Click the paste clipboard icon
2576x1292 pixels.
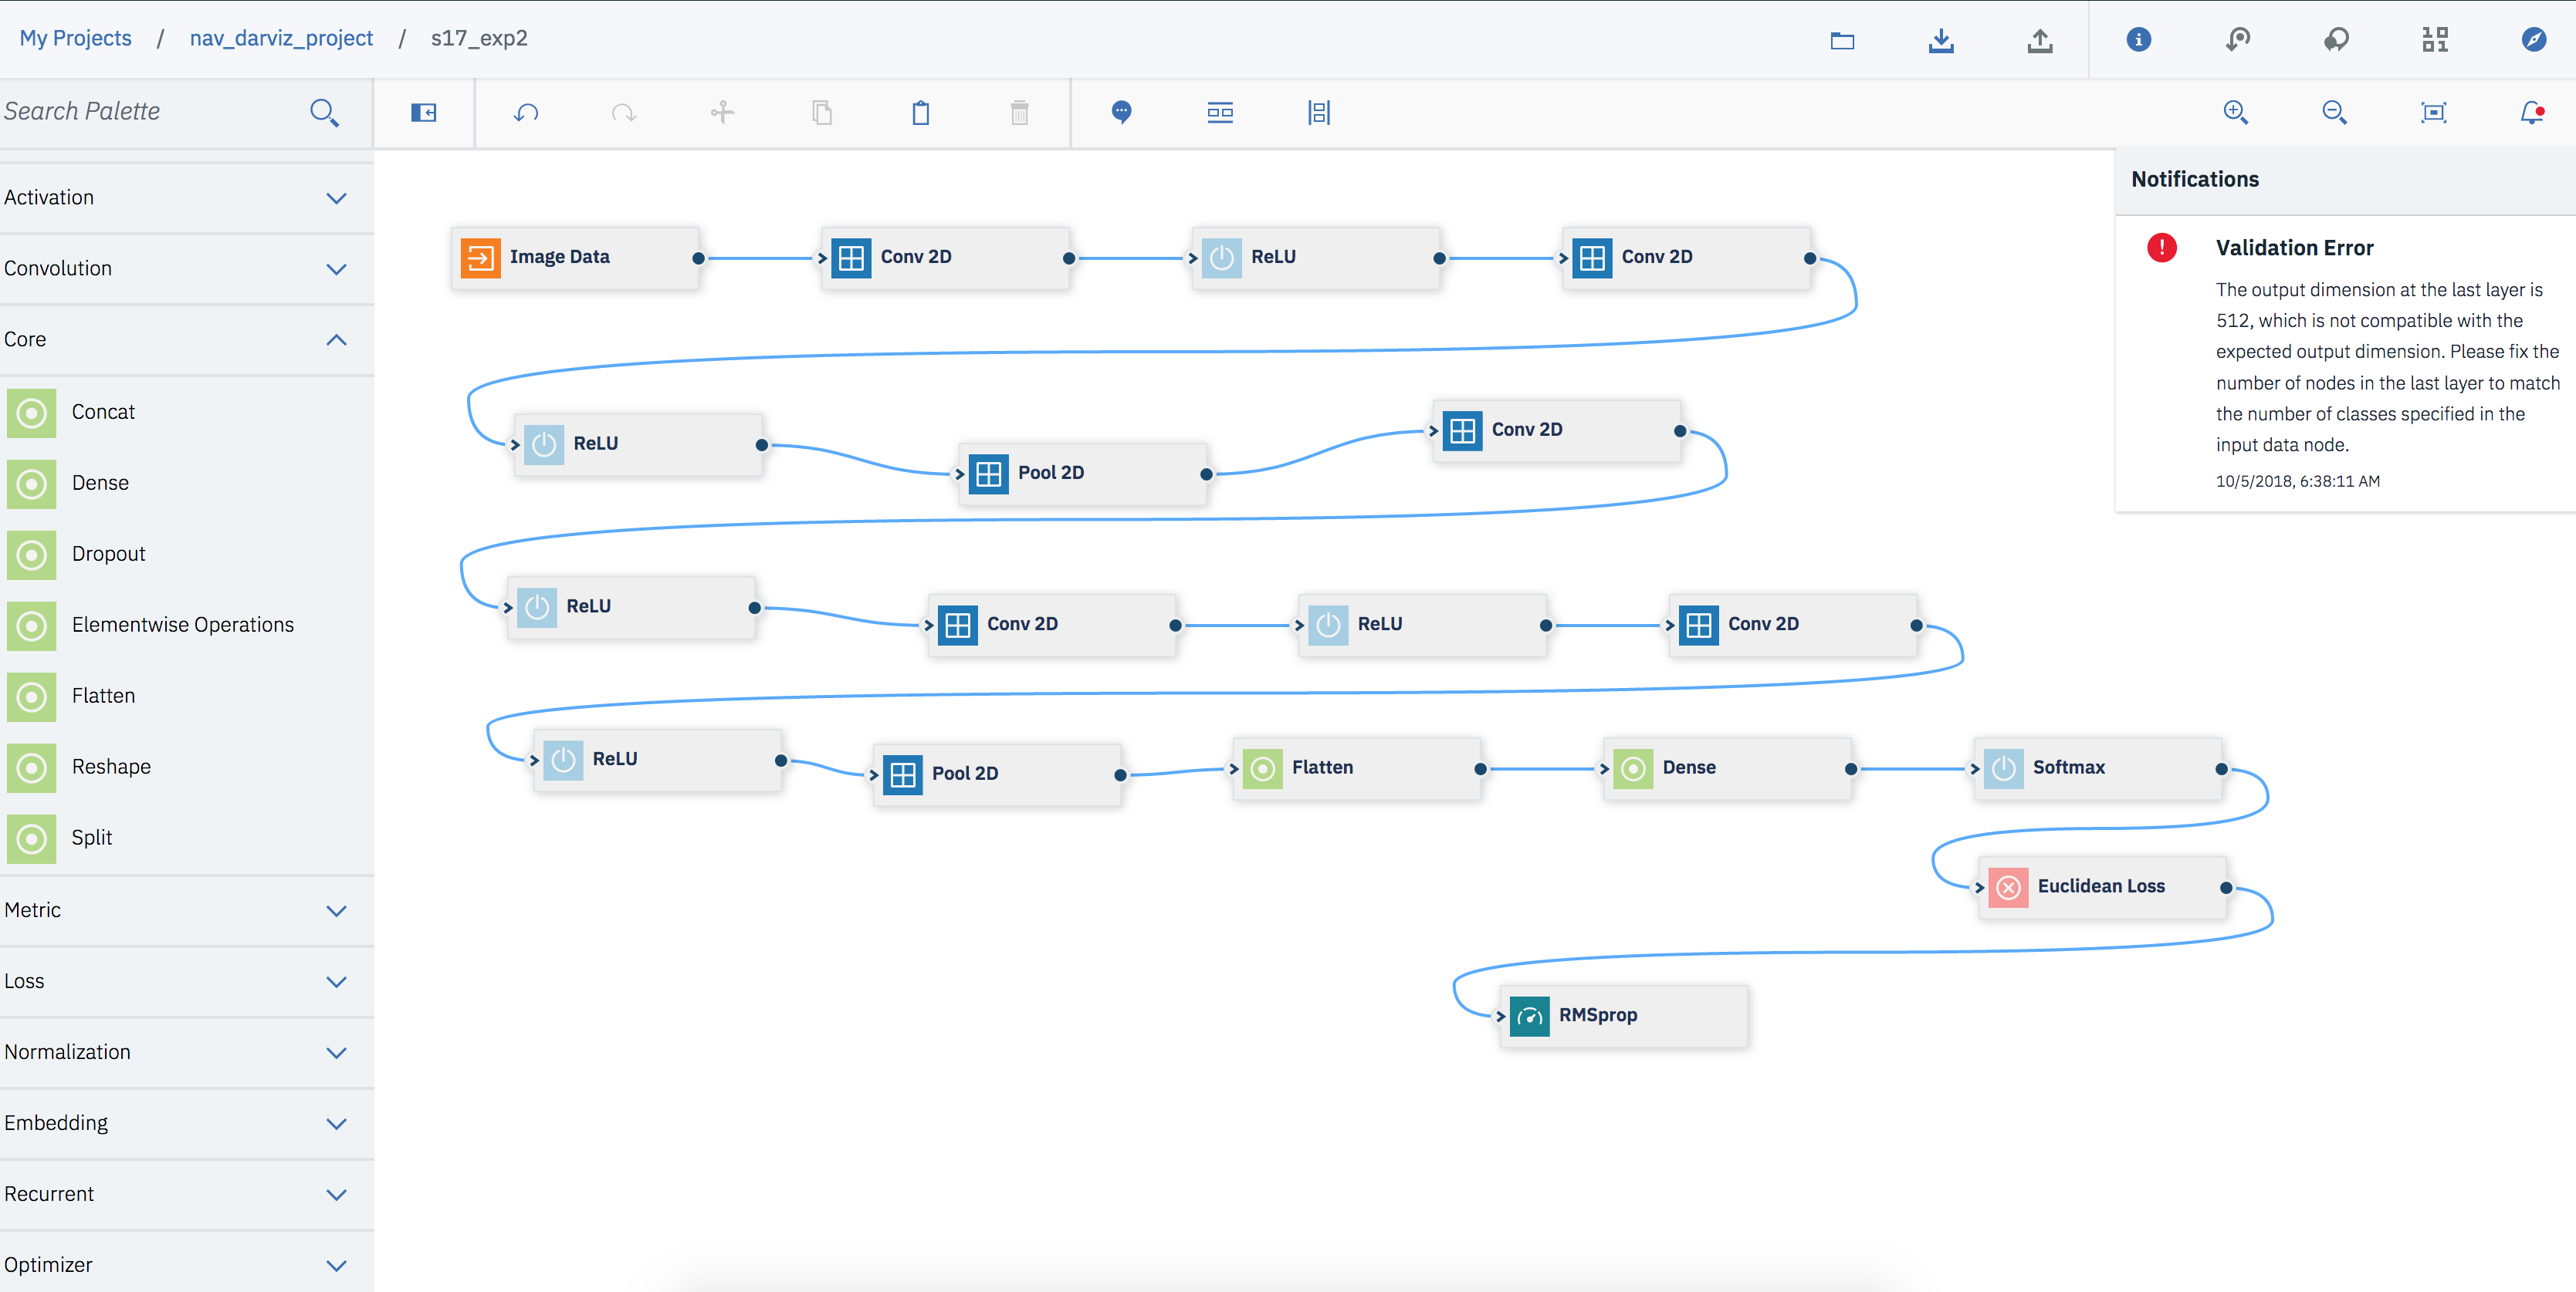[x=921, y=113]
